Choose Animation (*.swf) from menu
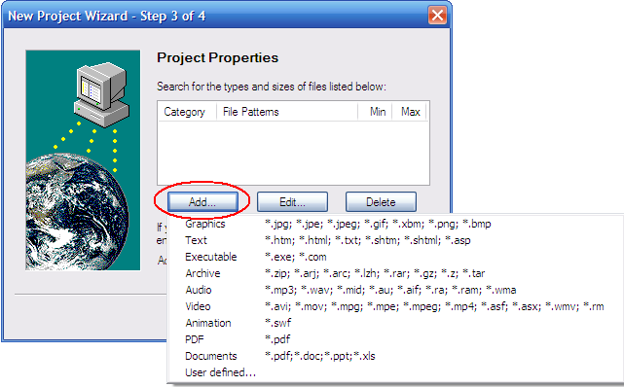 [x=395, y=323]
